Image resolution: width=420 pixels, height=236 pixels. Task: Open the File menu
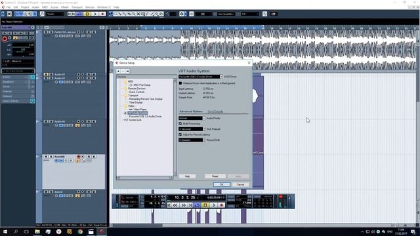pyautogui.click(x=9, y=7)
